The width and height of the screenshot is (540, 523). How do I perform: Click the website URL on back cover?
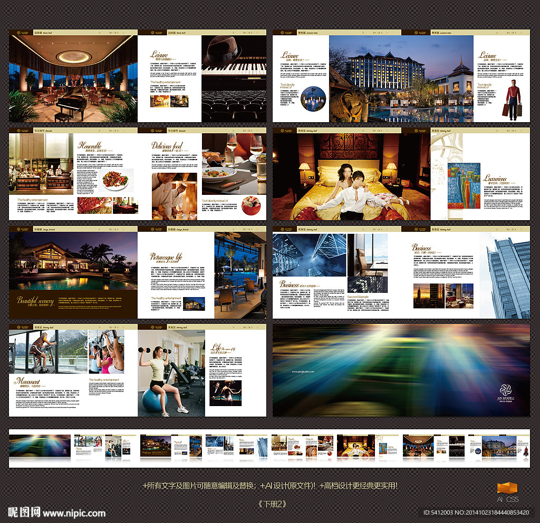pyautogui.click(x=303, y=372)
